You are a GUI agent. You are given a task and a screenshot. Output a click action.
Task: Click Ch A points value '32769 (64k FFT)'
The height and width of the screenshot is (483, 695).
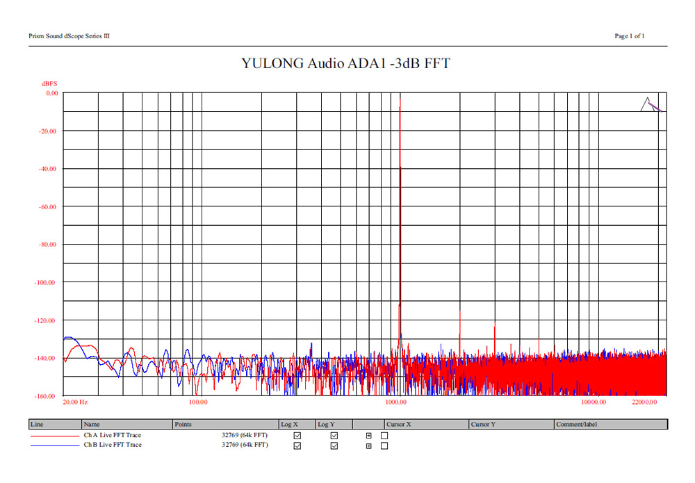pos(245,436)
